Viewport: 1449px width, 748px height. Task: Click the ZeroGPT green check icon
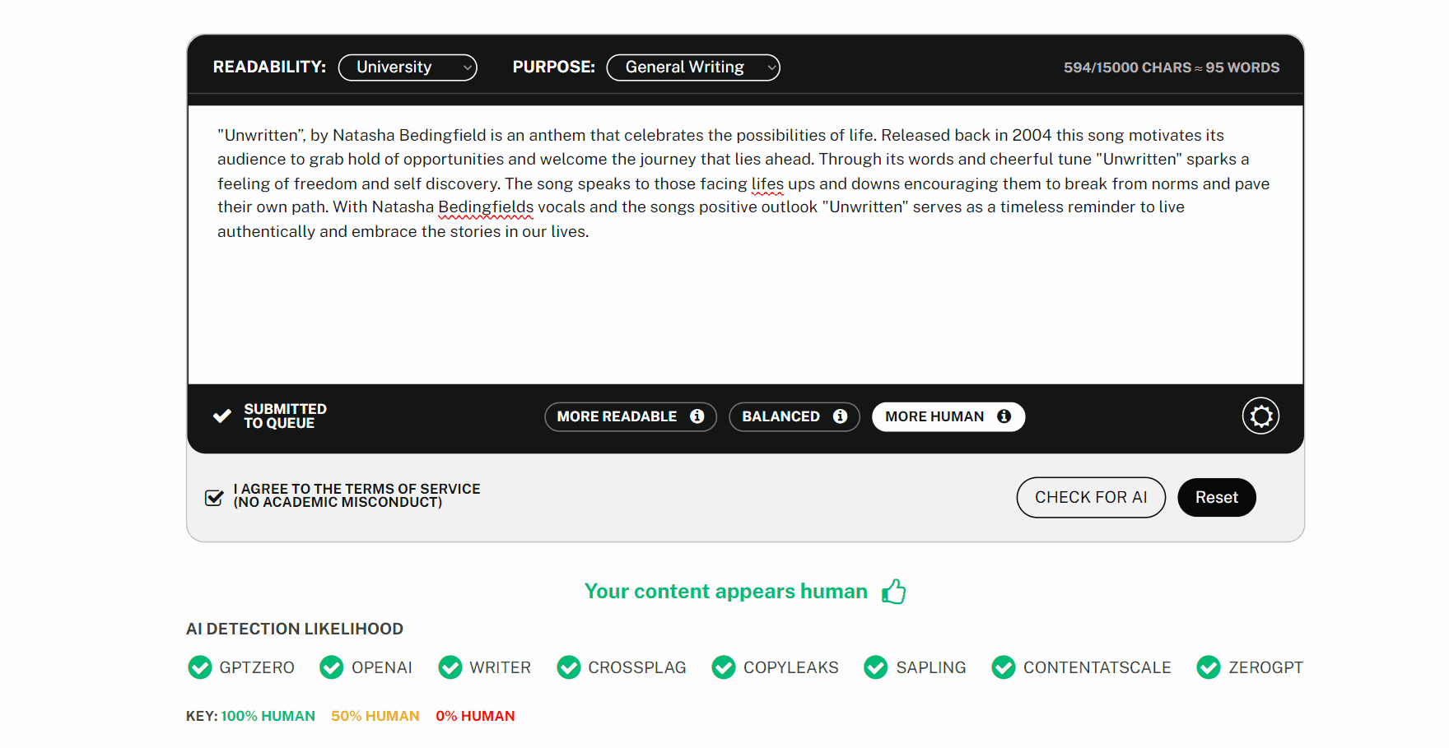point(1209,667)
